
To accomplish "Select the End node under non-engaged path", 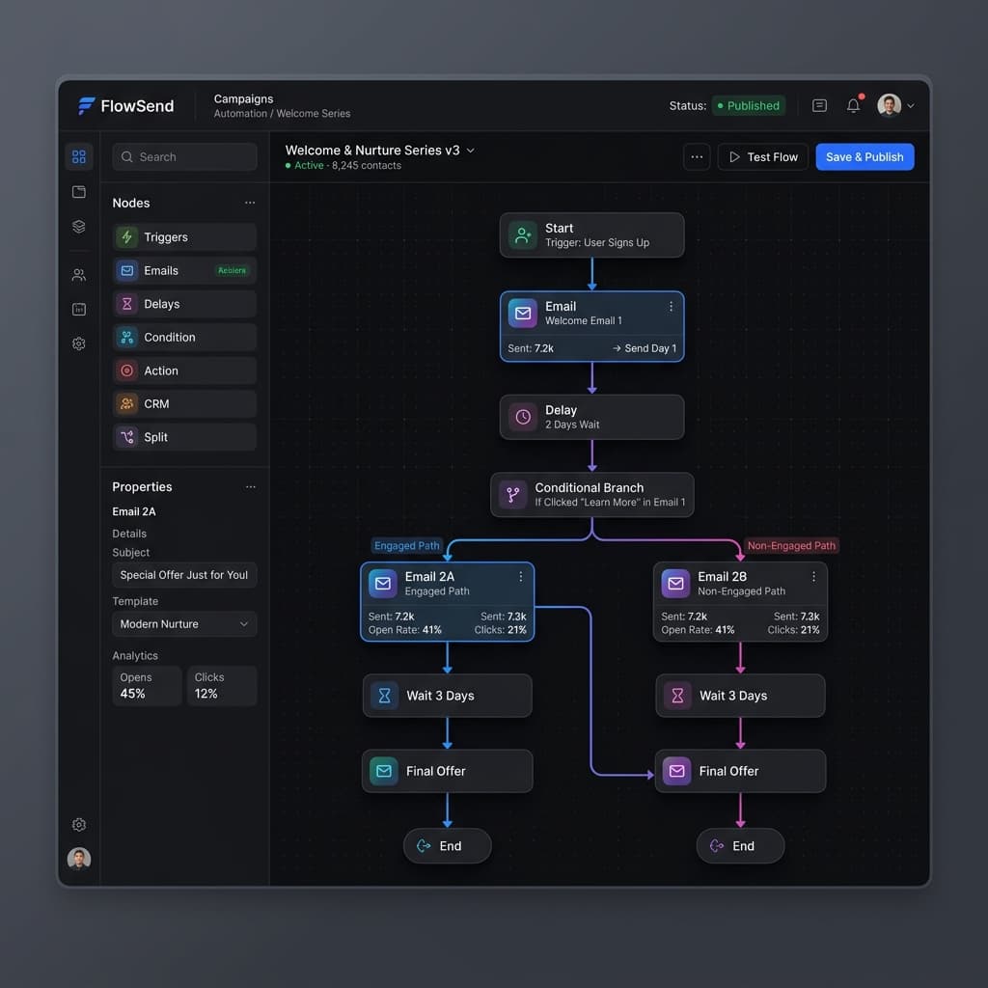I will tap(740, 846).
